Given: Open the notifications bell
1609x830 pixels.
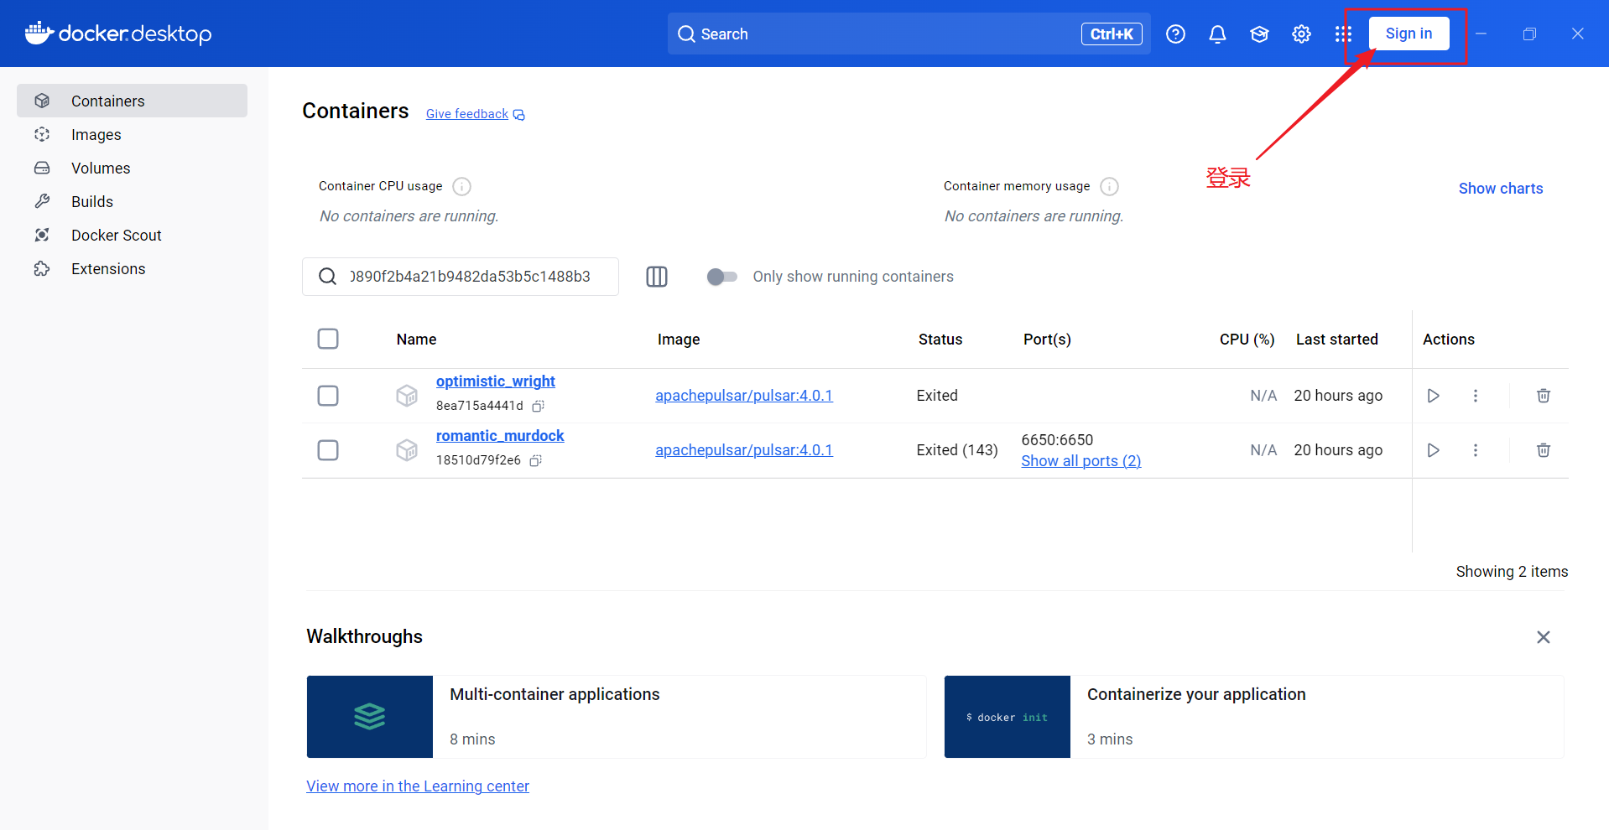Looking at the screenshot, I should pyautogui.click(x=1217, y=34).
